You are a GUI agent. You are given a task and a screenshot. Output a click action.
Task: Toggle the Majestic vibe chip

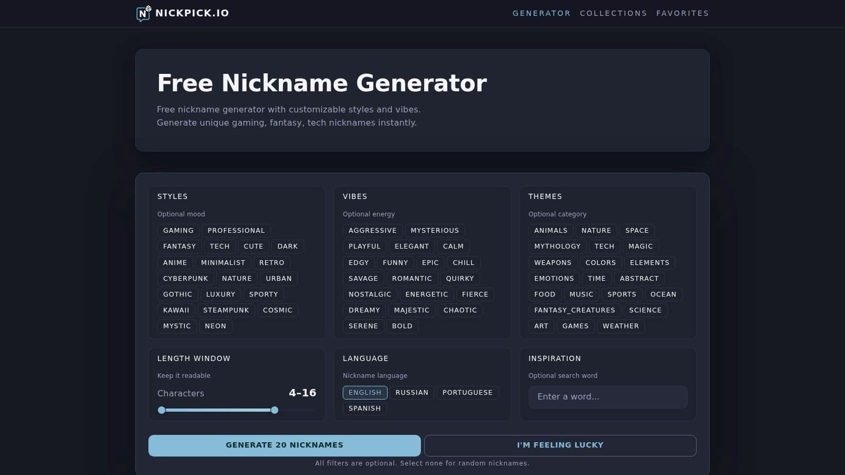(x=411, y=310)
